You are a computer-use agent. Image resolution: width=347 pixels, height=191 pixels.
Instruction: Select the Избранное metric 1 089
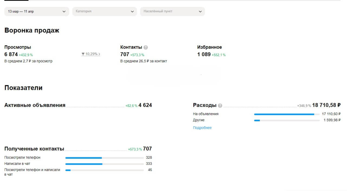pyautogui.click(x=204, y=54)
